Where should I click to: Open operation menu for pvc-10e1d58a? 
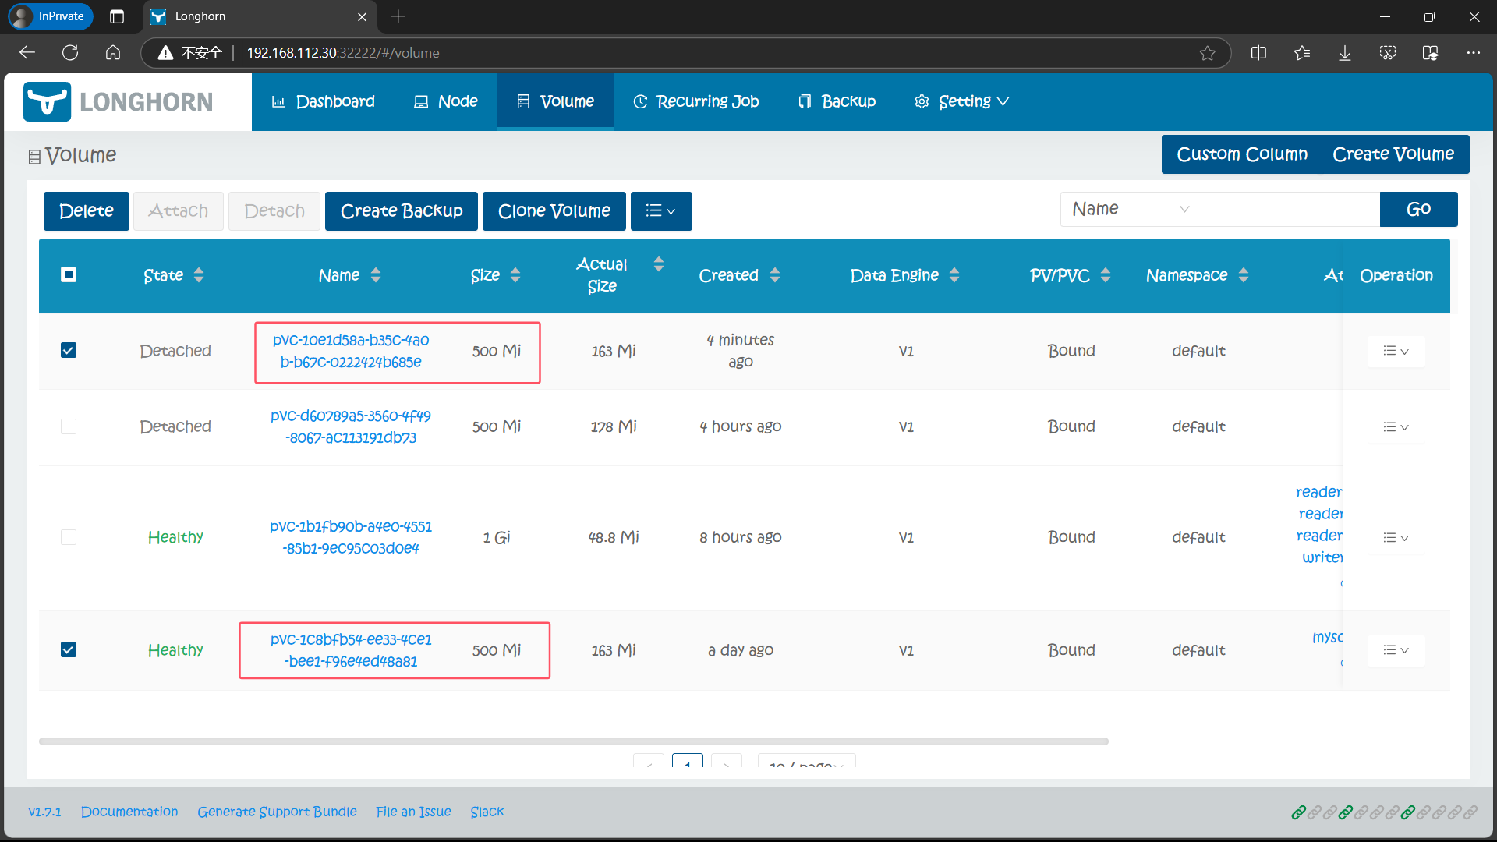pyautogui.click(x=1396, y=351)
